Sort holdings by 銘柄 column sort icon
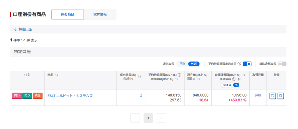 [57, 75]
